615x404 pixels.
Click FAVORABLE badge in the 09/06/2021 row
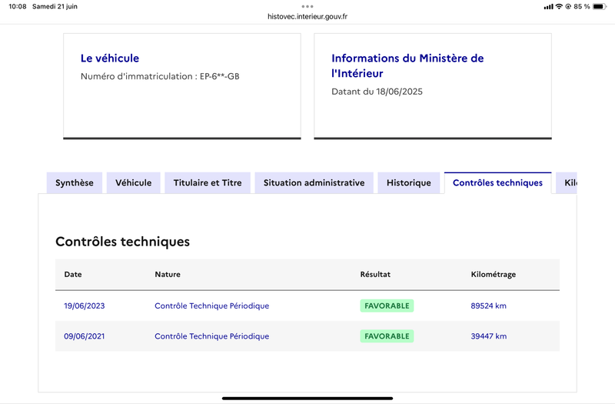point(387,336)
